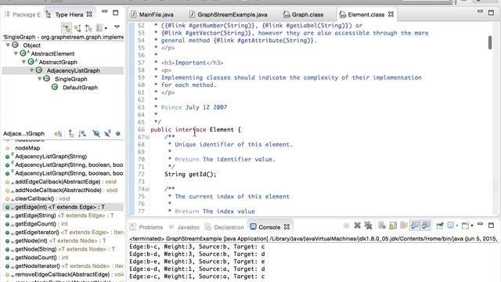Screen dimensions: 501x282
Task: Close the Console view tab
Action: tap(287, 226)
